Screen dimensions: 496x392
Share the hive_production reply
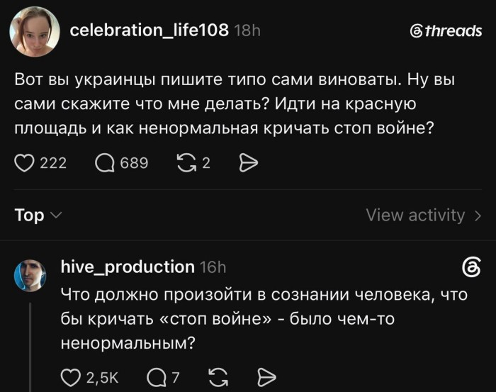click(266, 377)
